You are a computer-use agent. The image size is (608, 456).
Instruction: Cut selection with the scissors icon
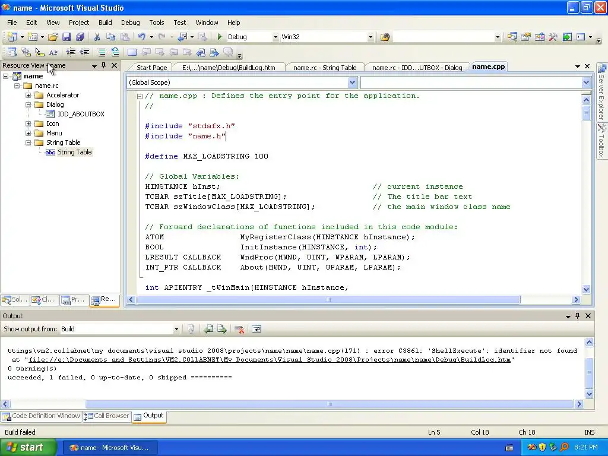[x=97, y=37]
